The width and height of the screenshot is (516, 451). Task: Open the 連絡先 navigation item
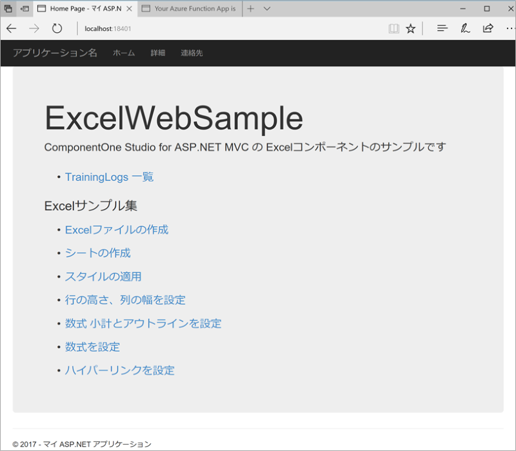tap(192, 53)
